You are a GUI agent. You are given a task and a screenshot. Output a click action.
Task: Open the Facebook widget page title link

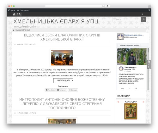pyautogui.click(x=134, y=35)
